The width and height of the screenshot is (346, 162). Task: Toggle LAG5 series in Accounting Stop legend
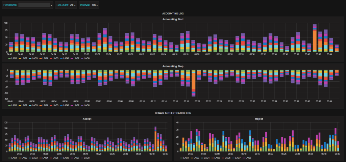pyautogui.click(x=54, y=105)
